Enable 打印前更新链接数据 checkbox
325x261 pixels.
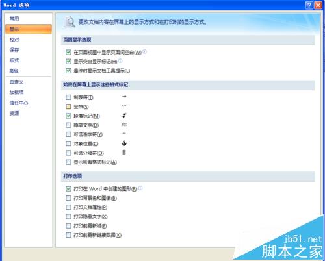68,235
